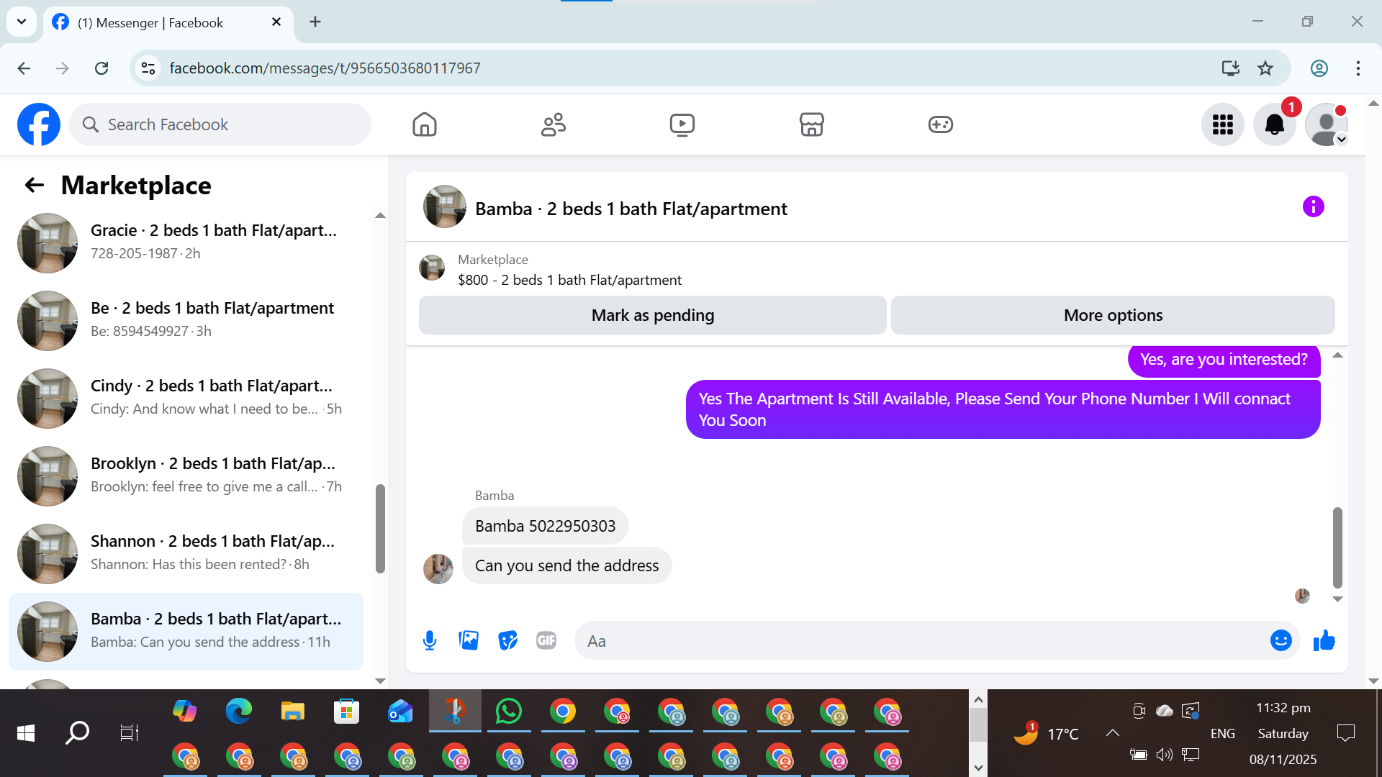Go back from Marketplace chats list

pos(35,186)
